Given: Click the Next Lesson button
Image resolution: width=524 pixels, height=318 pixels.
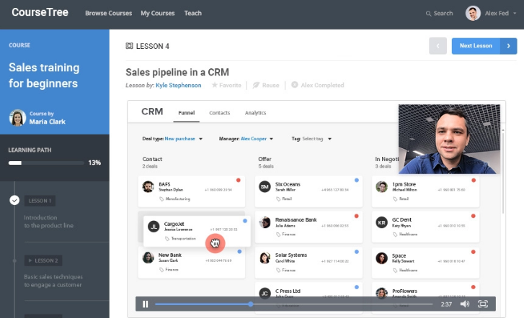Looking at the screenshot, I should [476, 46].
